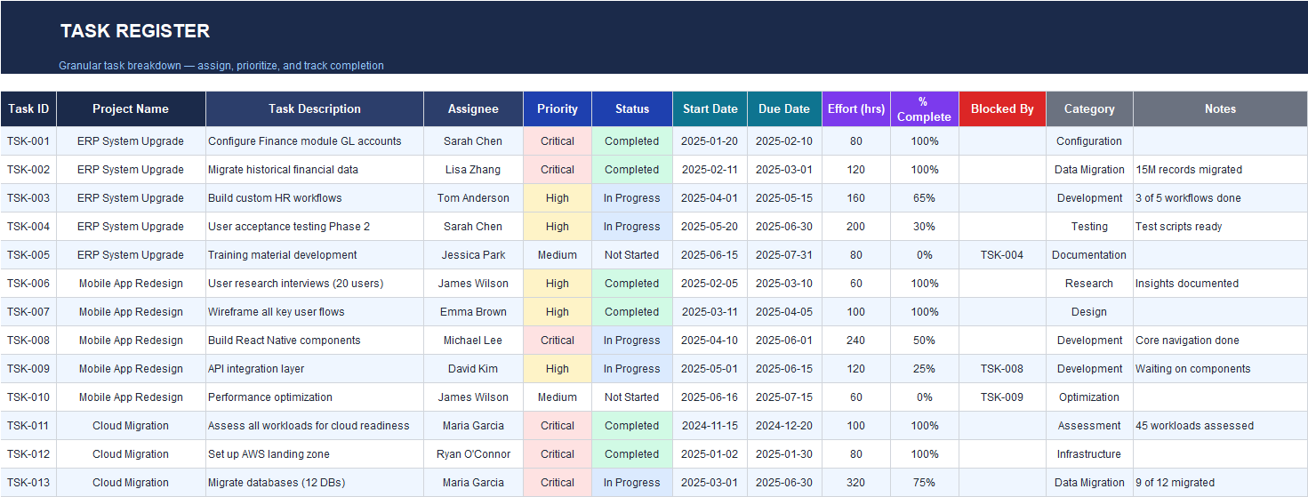The height and width of the screenshot is (497, 1308).
Task: Select Jessica Park assignee cell
Action: click(473, 254)
